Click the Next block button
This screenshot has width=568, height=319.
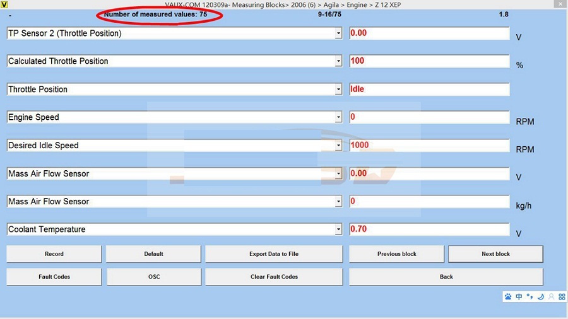click(x=495, y=254)
